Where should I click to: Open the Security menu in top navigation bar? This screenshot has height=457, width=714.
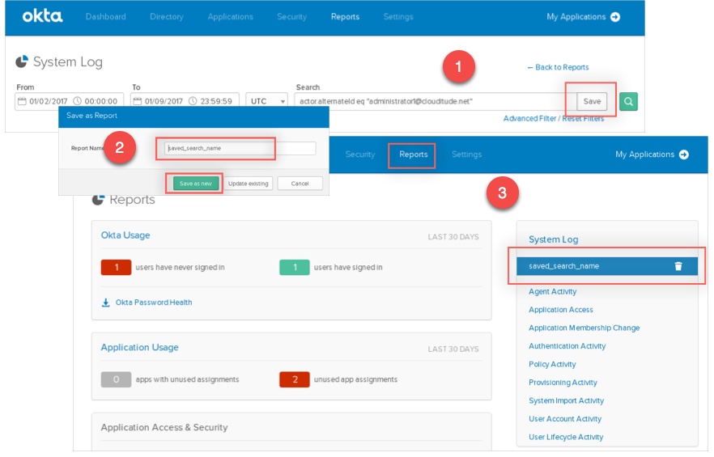[292, 17]
